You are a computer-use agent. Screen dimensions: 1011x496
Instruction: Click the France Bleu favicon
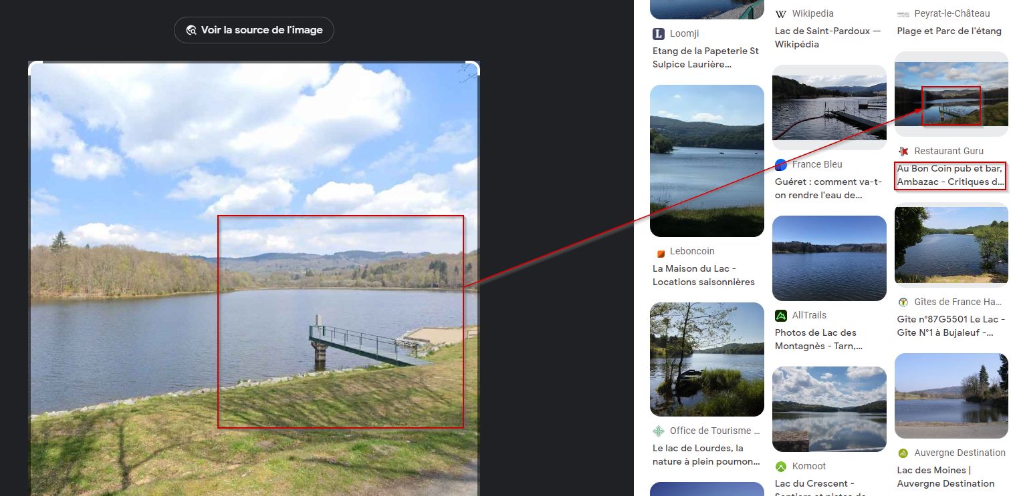point(781,164)
